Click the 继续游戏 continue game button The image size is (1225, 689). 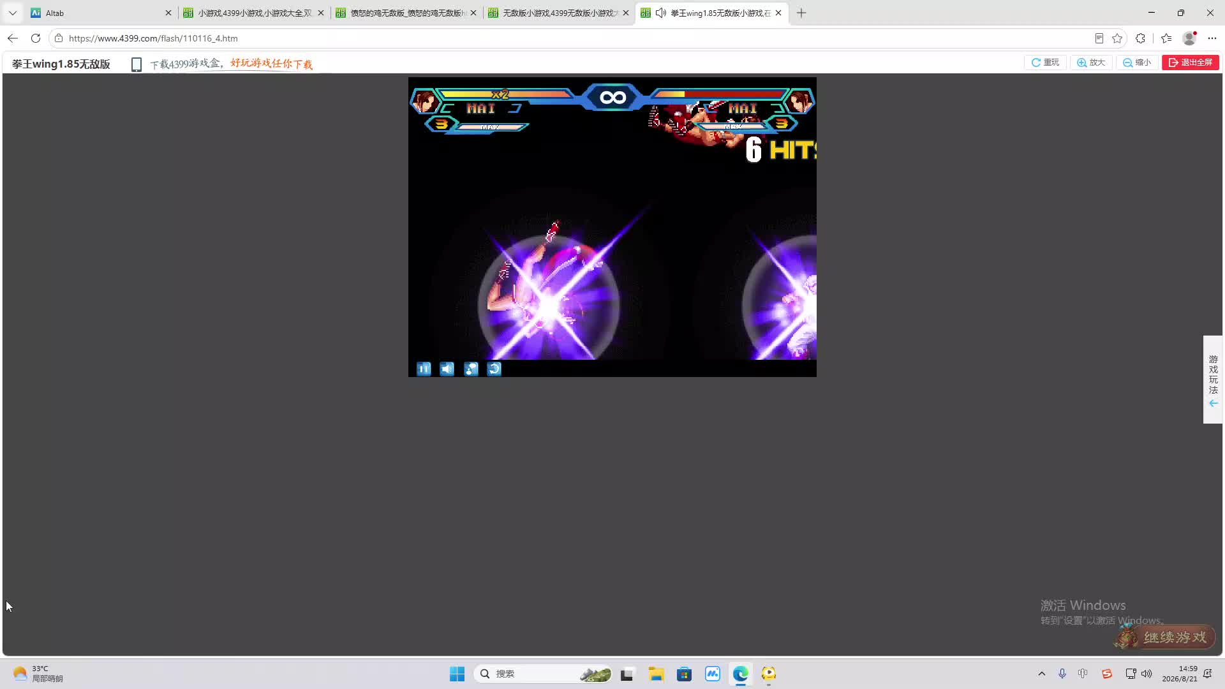click(x=1166, y=637)
